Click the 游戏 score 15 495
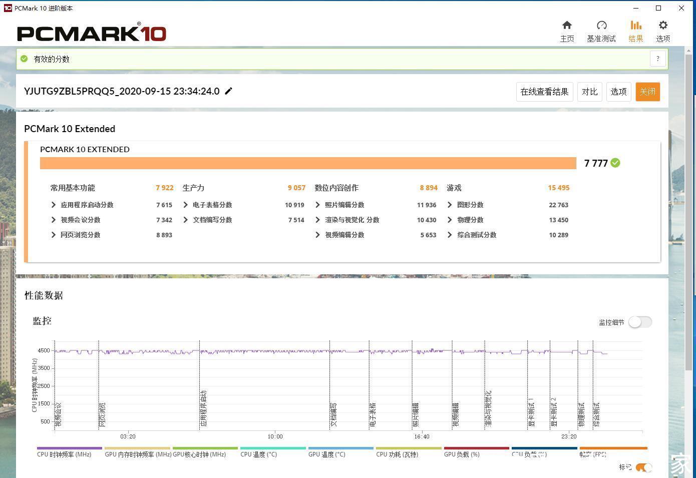This screenshot has height=478, width=696. [x=559, y=188]
